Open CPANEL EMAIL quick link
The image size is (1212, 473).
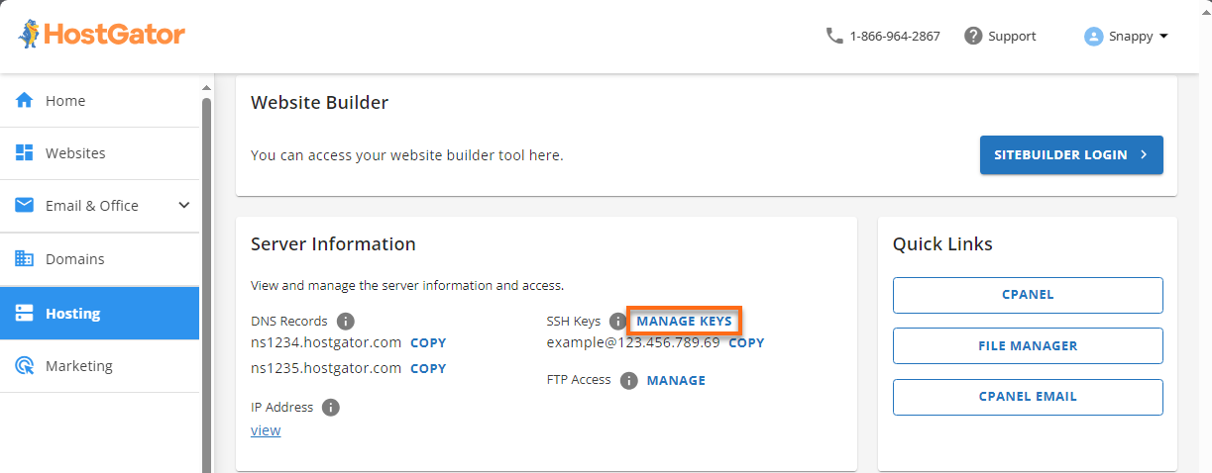click(1028, 397)
